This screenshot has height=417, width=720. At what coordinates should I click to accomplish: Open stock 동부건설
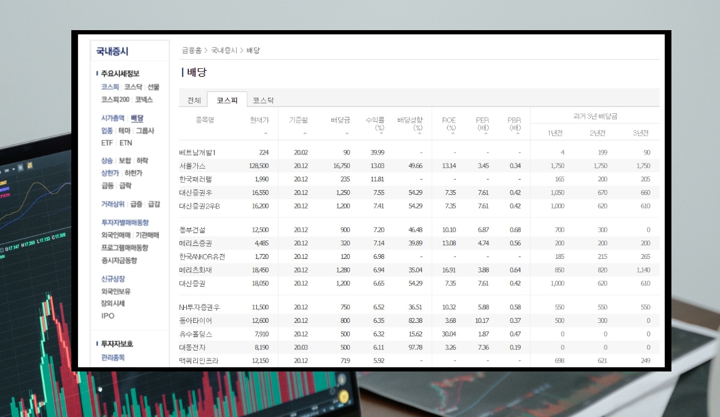192,229
